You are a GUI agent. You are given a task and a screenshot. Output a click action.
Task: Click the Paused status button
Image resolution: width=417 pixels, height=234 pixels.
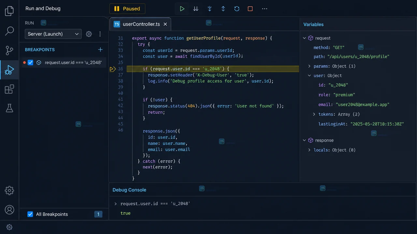[x=127, y=9]
